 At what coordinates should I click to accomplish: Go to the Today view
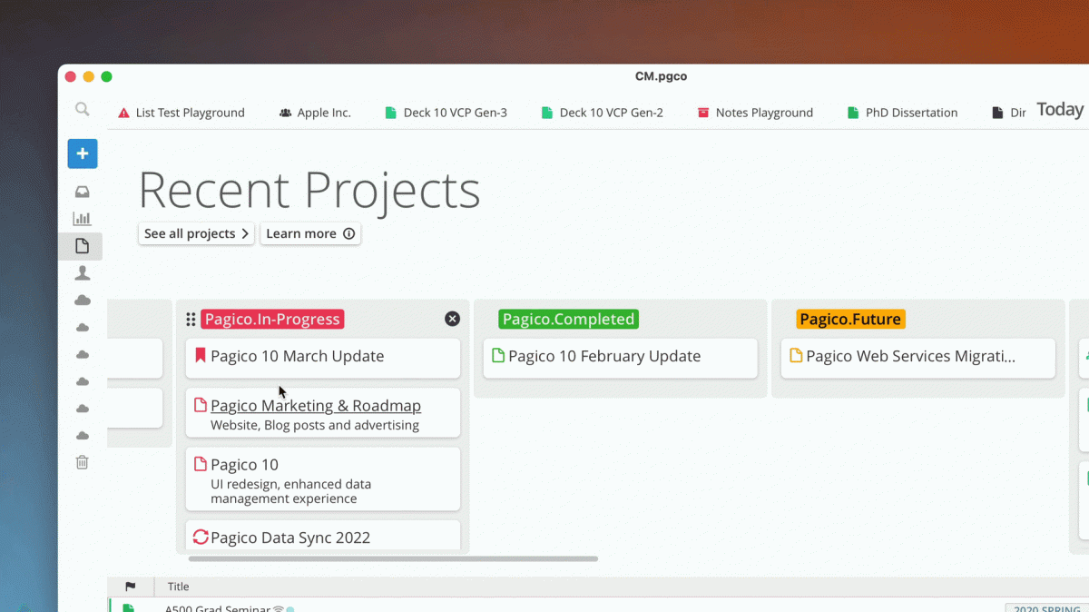[1059, 110]
